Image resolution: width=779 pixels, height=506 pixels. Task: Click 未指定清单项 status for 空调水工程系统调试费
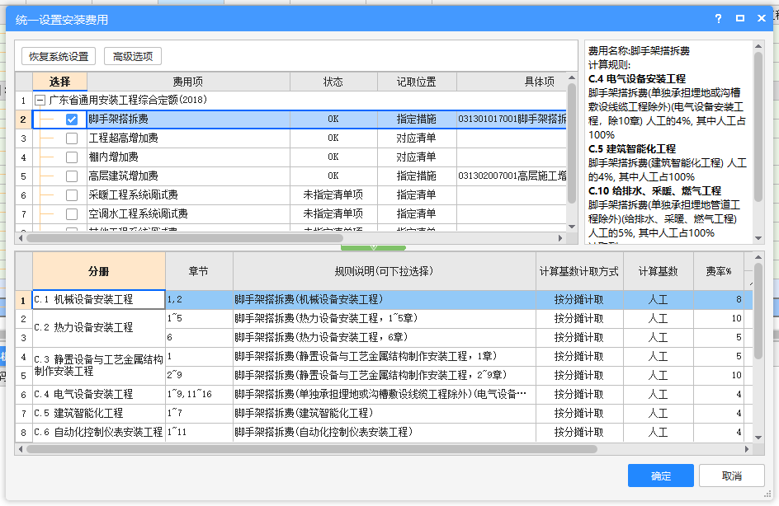(333, 213)
